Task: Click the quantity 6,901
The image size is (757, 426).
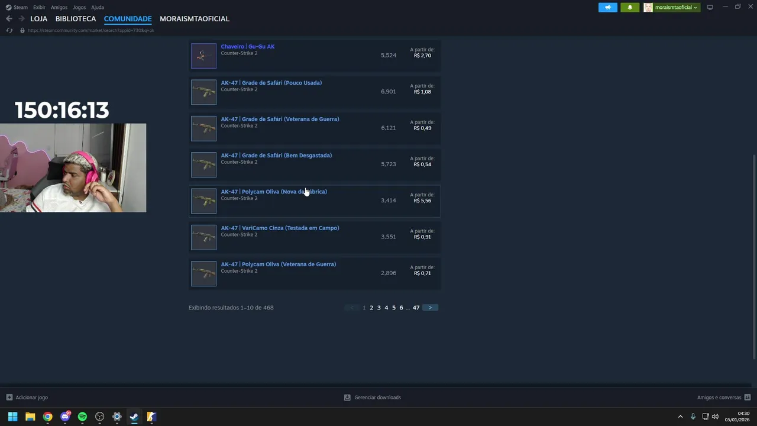Action: (389, 92)
